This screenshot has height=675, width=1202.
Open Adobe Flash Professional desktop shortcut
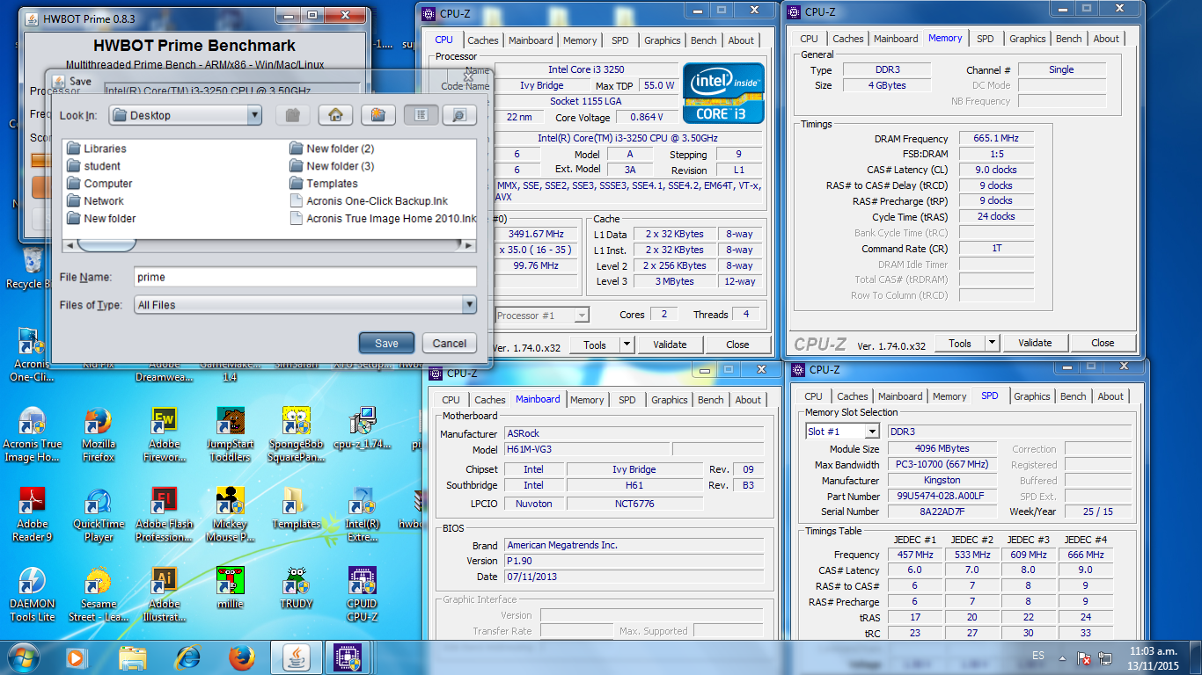point(165,514)
